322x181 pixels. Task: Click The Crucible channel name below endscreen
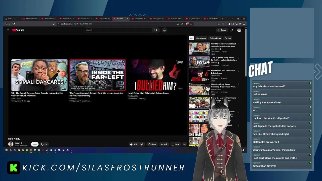133,96
